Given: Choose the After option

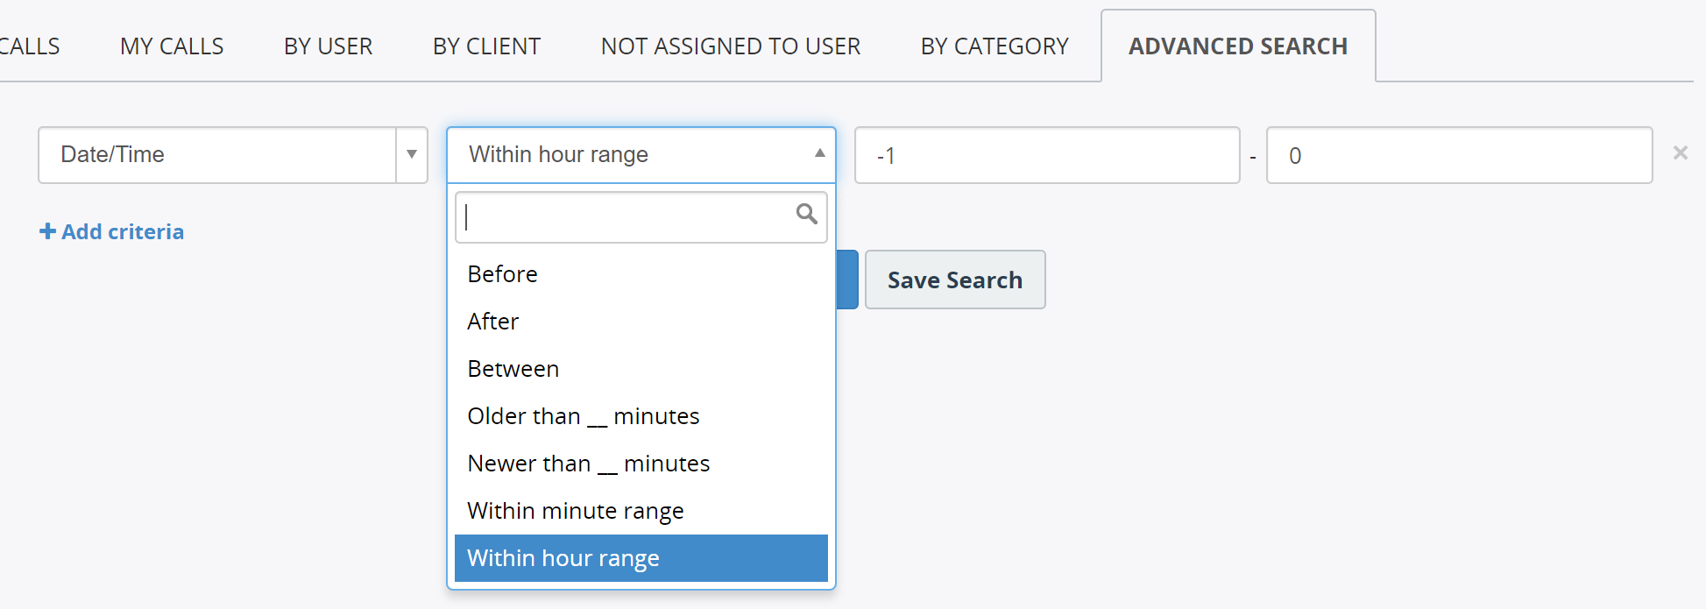Looking at the screenshot, I should [x=641, y=322].
